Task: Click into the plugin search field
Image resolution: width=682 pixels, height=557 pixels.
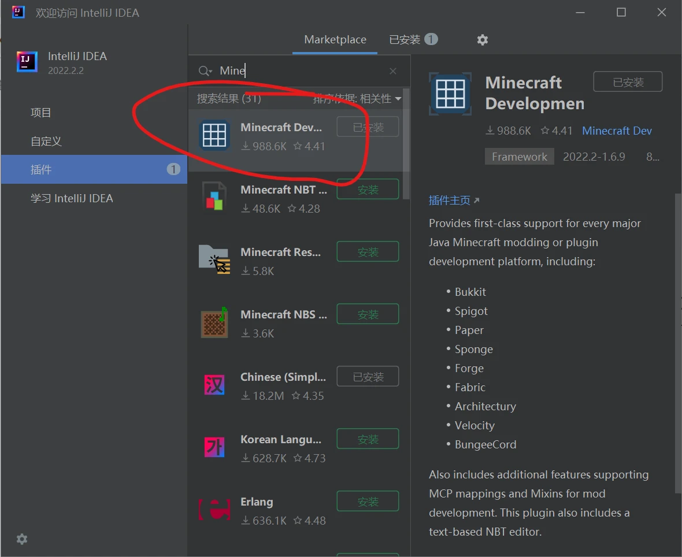Action: [x=300, y=71]
